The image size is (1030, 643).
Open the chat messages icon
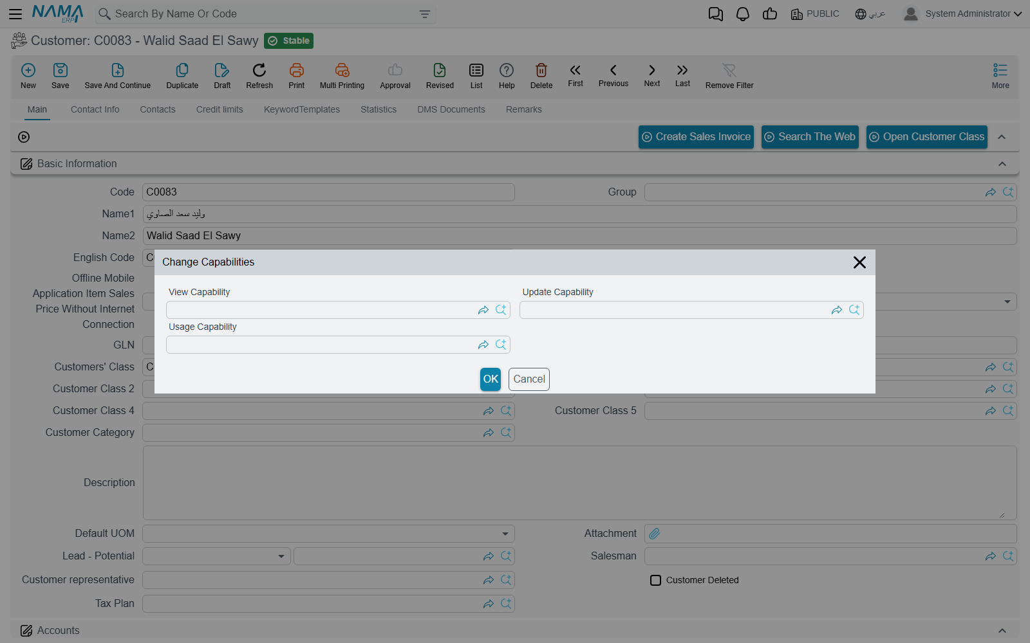[x=716, y=14]
